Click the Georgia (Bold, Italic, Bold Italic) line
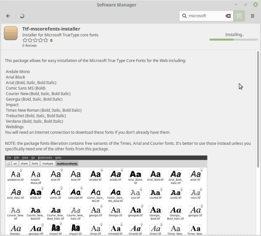The height and width of the screenshot is (236, 261). (x=34, y=99)
